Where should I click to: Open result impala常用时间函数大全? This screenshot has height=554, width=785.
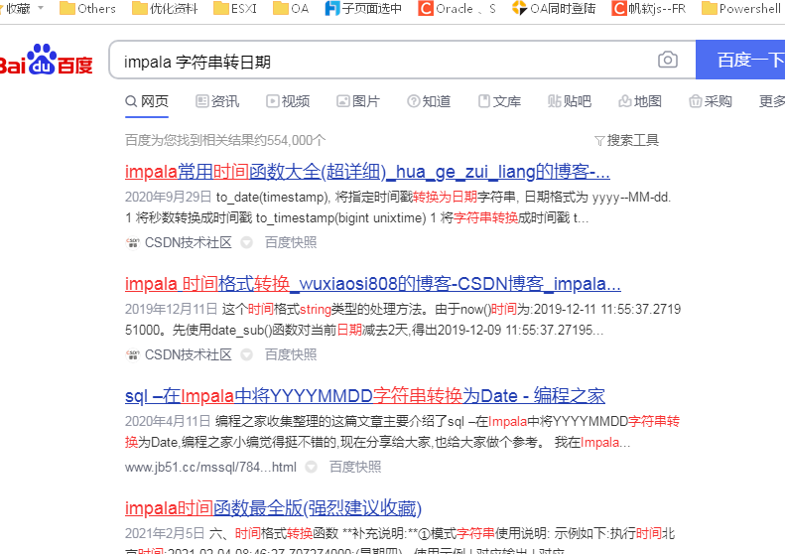click(x=367, y=172)
